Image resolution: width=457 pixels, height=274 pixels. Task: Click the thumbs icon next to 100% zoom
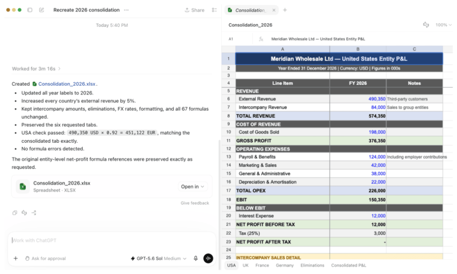pos(426,25)
